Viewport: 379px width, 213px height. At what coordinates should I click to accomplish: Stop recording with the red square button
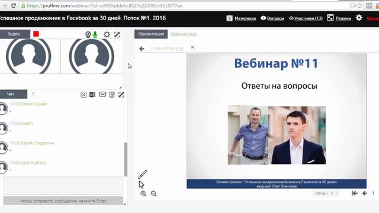(x=36, y=34)
